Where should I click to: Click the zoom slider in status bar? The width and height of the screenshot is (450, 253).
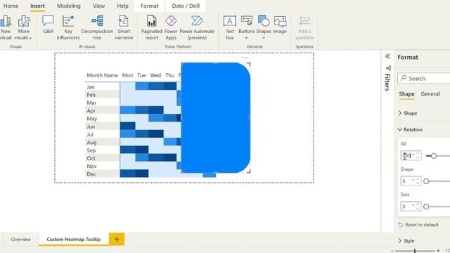pos(415,251)
